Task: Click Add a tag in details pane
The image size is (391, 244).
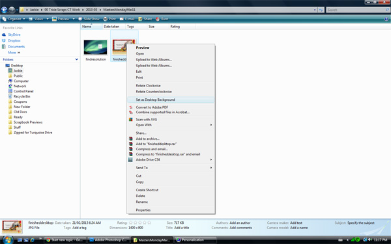Action: [80, 228]
